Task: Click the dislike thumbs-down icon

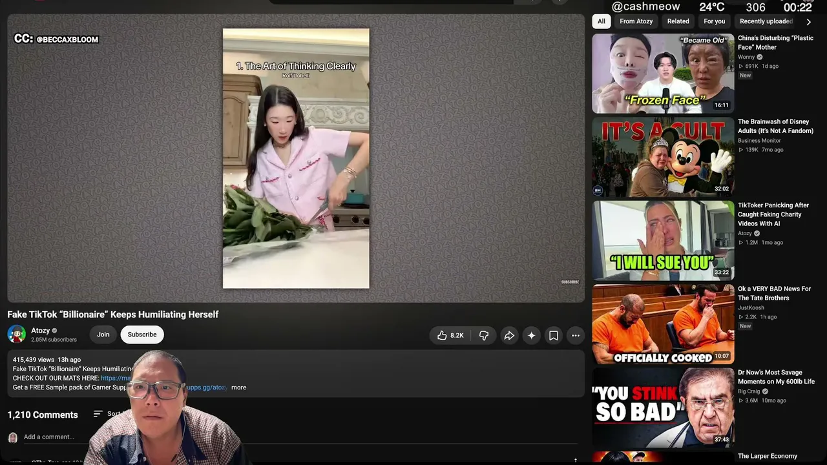Action: 484,335
